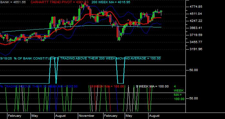Click the 3983.41 price axis label

(196, 28)
